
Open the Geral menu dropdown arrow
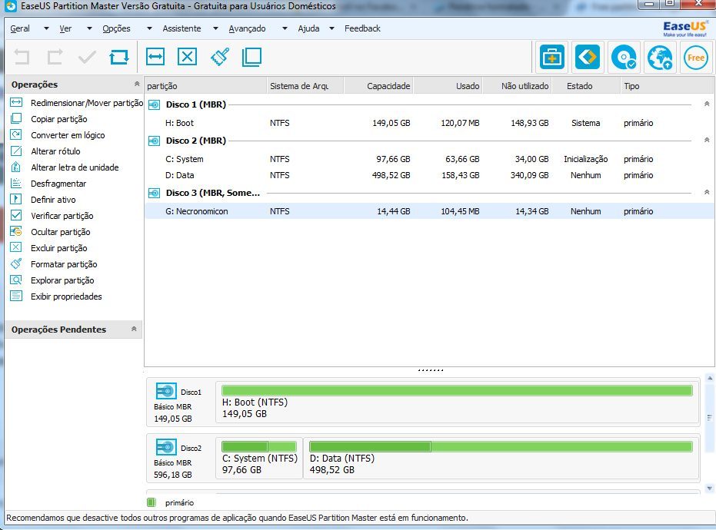pos(46,28)
